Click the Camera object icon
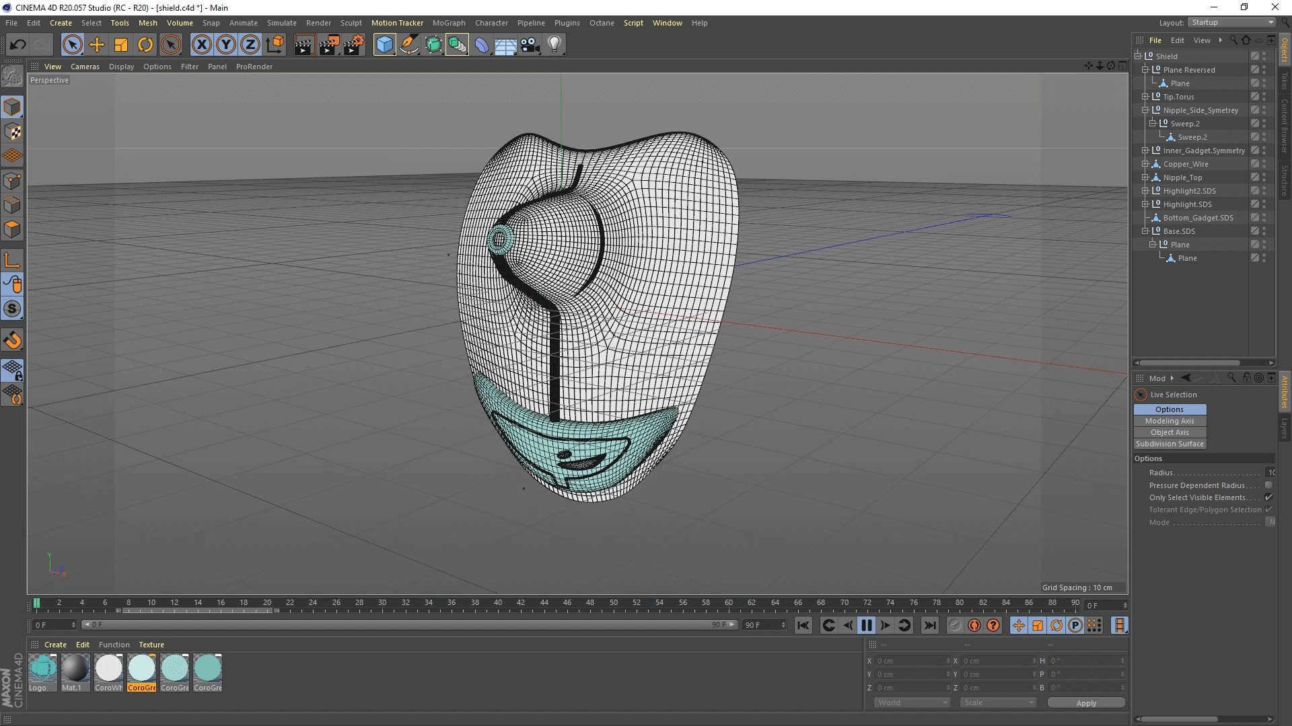This screenshot has width=1292, height=726. (530, 45)
